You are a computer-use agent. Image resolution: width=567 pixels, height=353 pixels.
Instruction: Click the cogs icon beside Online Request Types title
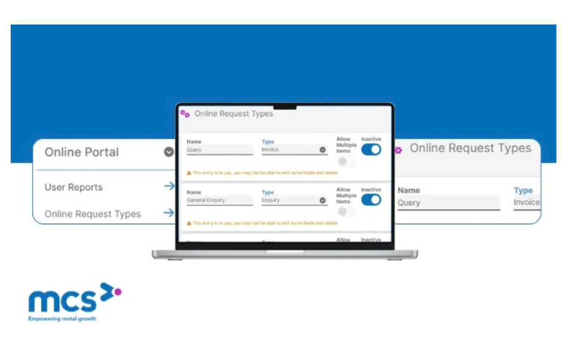point(184,114)
